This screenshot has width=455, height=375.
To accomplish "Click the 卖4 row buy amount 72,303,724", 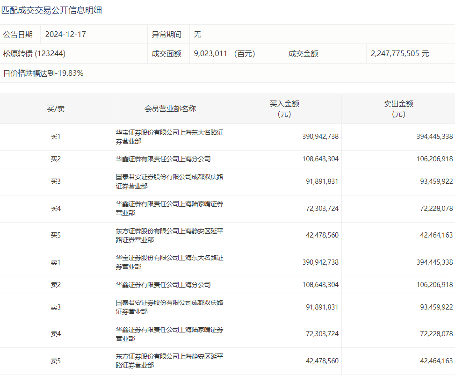I will tap(322, 334).
